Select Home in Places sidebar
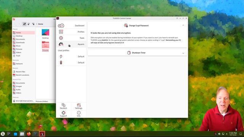 click(24, 33)
